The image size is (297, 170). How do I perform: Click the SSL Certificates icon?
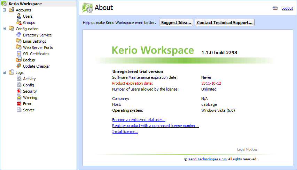pos(19,54)
